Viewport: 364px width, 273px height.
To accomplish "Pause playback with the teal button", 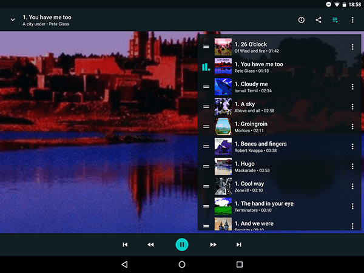I will (x=182, y=244).
